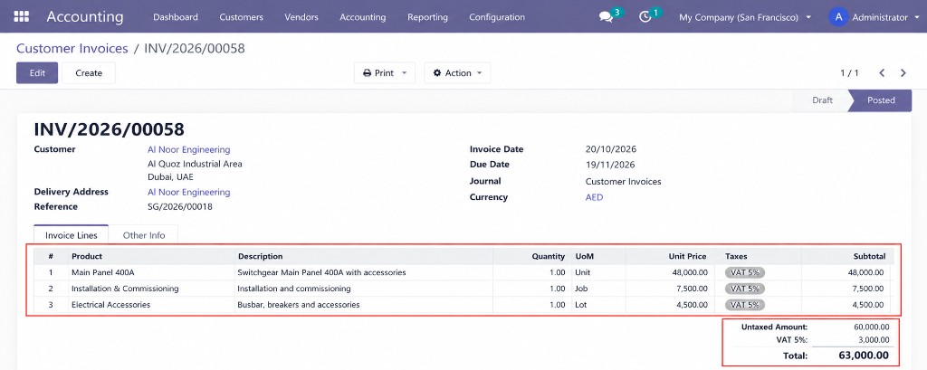Go to next record arrow
927x370 pixels.
pyautogui.click(x=903, y=72)
